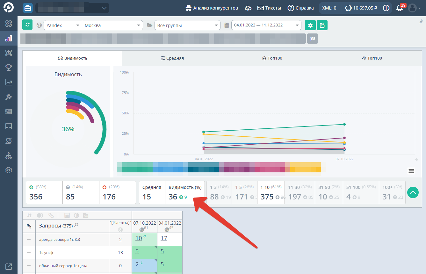426x274 pixels.
Task: Open the green gear settings button
Action: click(310, 25)
